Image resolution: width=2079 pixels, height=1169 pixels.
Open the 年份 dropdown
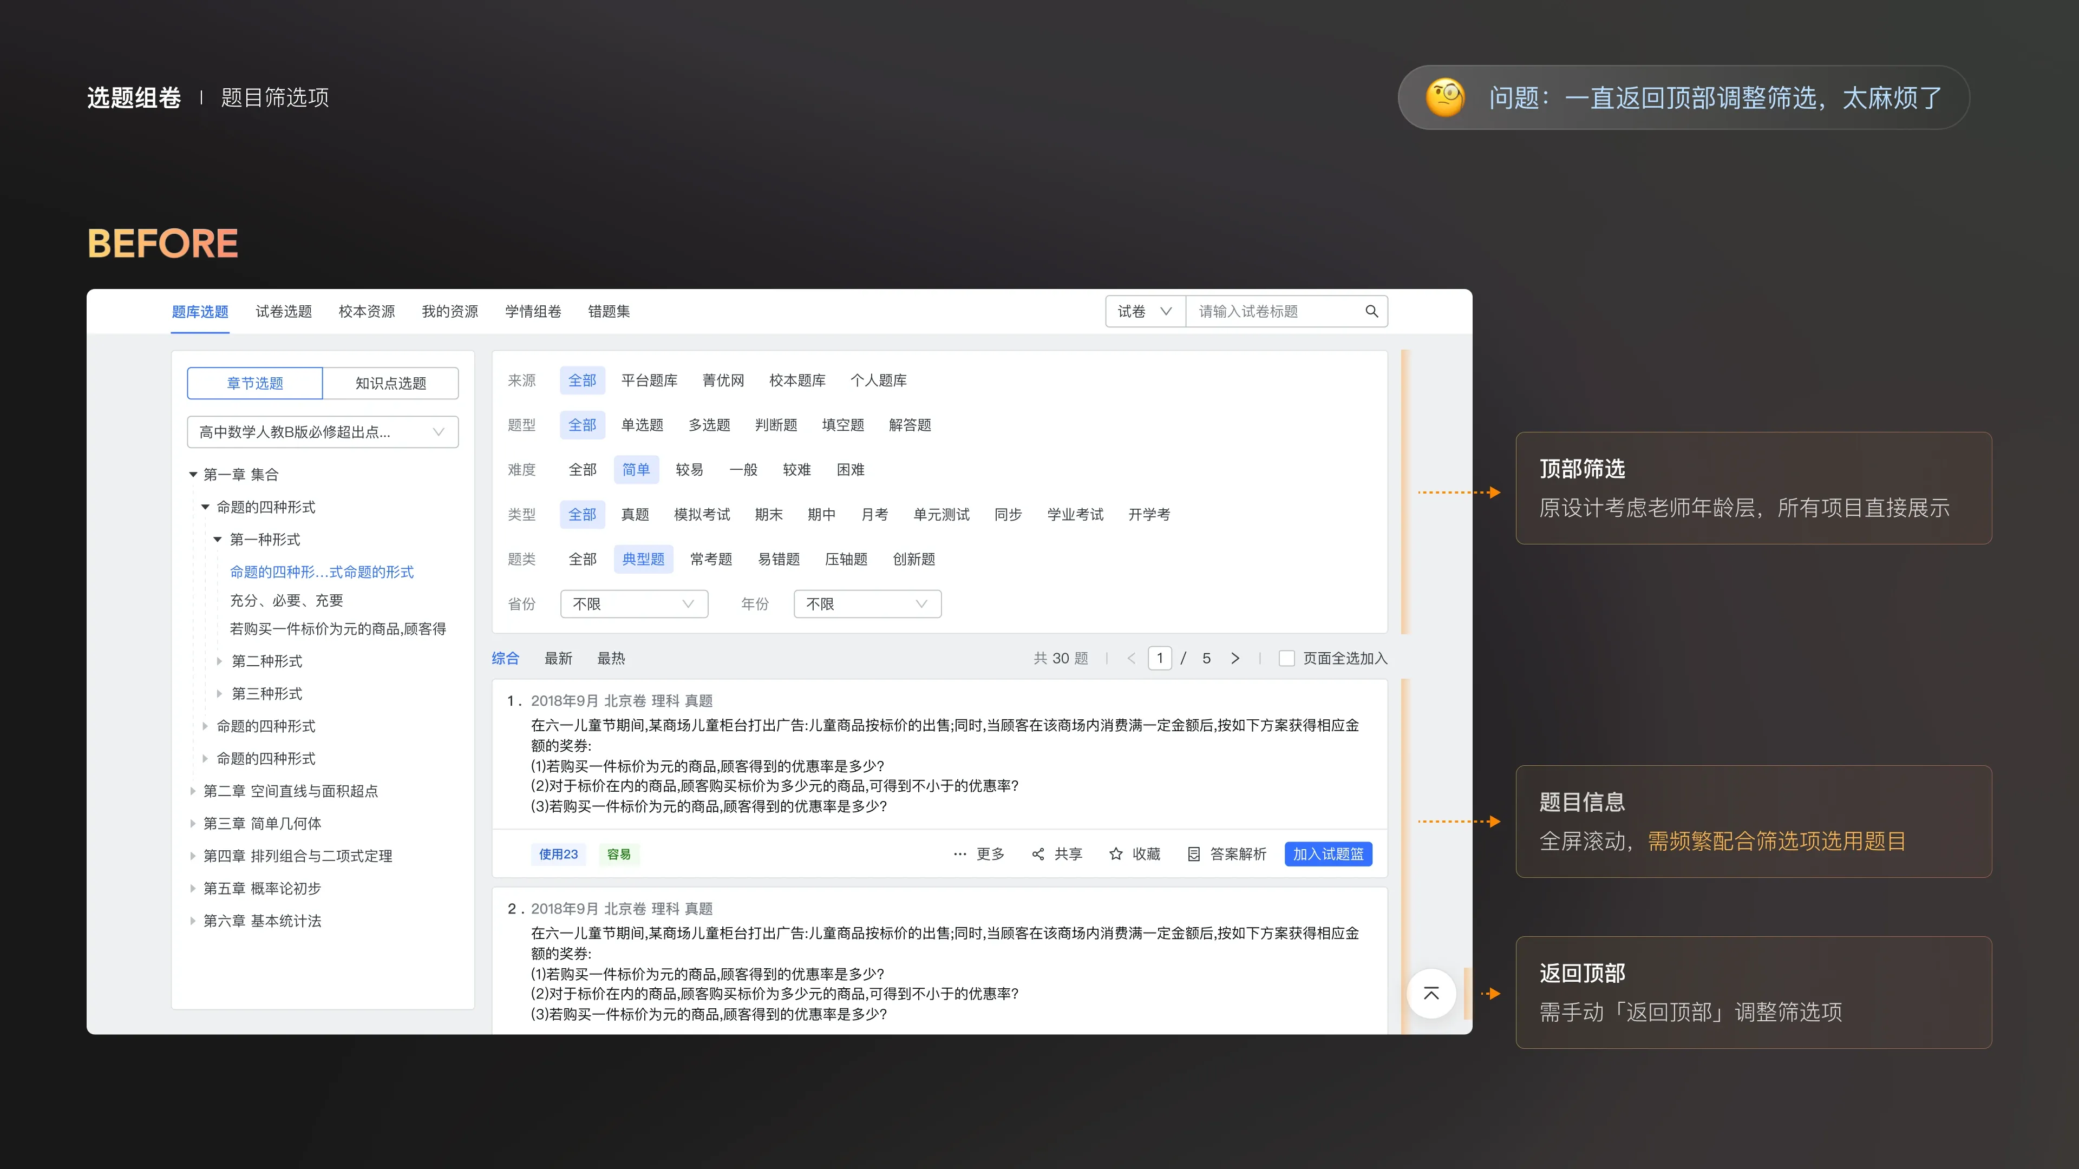point(867,605)
